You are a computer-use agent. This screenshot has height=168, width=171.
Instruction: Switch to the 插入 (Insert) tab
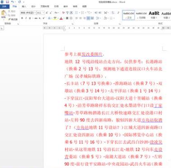tap(24, 6)
